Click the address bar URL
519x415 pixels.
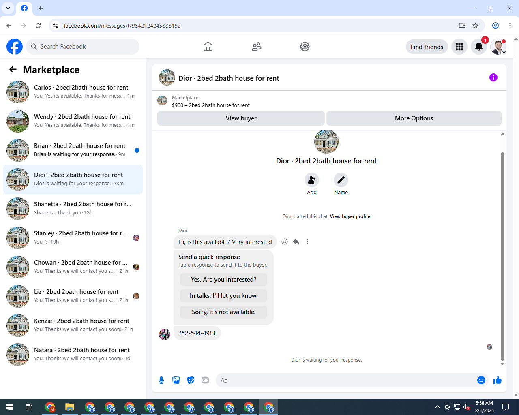point(122,26)
